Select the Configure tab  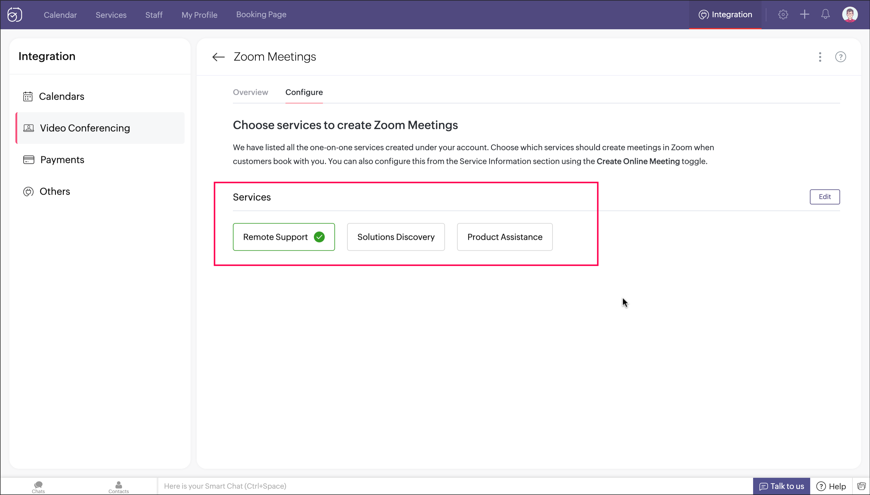[x=304, y=92]
